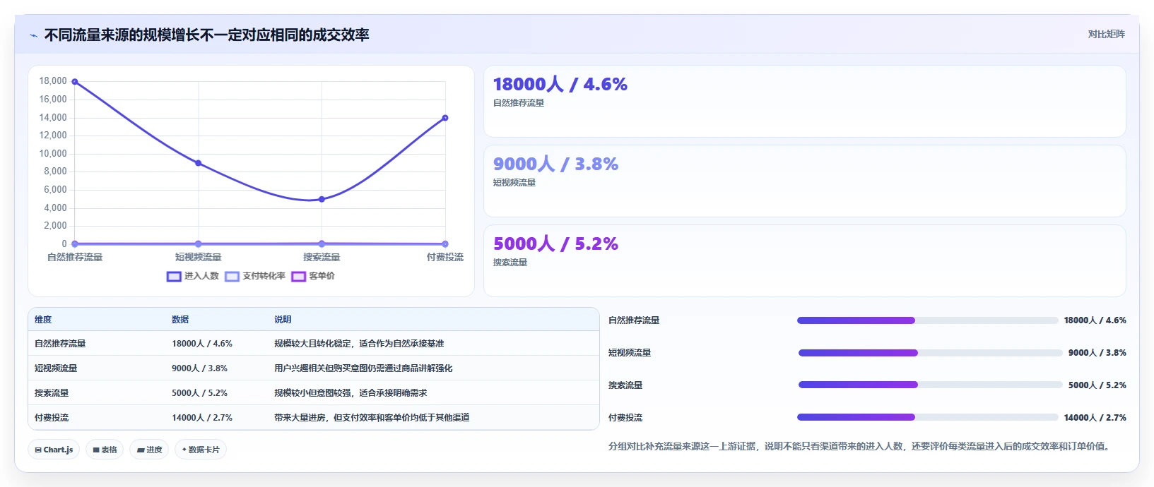Click the header icon beside the title
Screen dimensions: 1154x487
33,35
